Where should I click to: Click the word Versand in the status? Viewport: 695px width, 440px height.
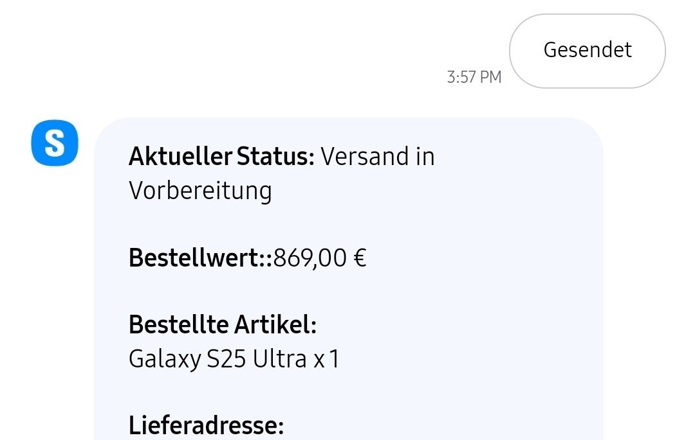pyautogui.click(x=363, y=157)
